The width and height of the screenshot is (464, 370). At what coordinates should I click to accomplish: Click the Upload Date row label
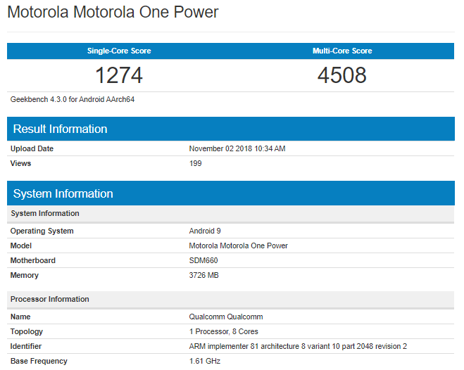32,148
